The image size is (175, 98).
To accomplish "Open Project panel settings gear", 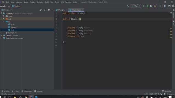I will point(49,10).
